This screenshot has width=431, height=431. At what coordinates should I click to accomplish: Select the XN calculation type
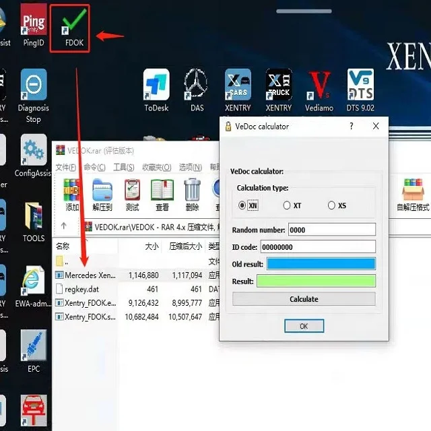coord(248,205)
